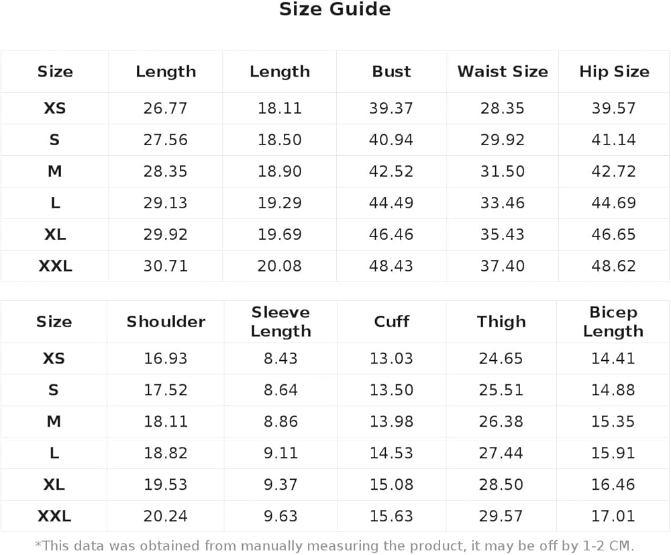Select the Thigh column header
671x555 pixels.
(x=501, y=322)
